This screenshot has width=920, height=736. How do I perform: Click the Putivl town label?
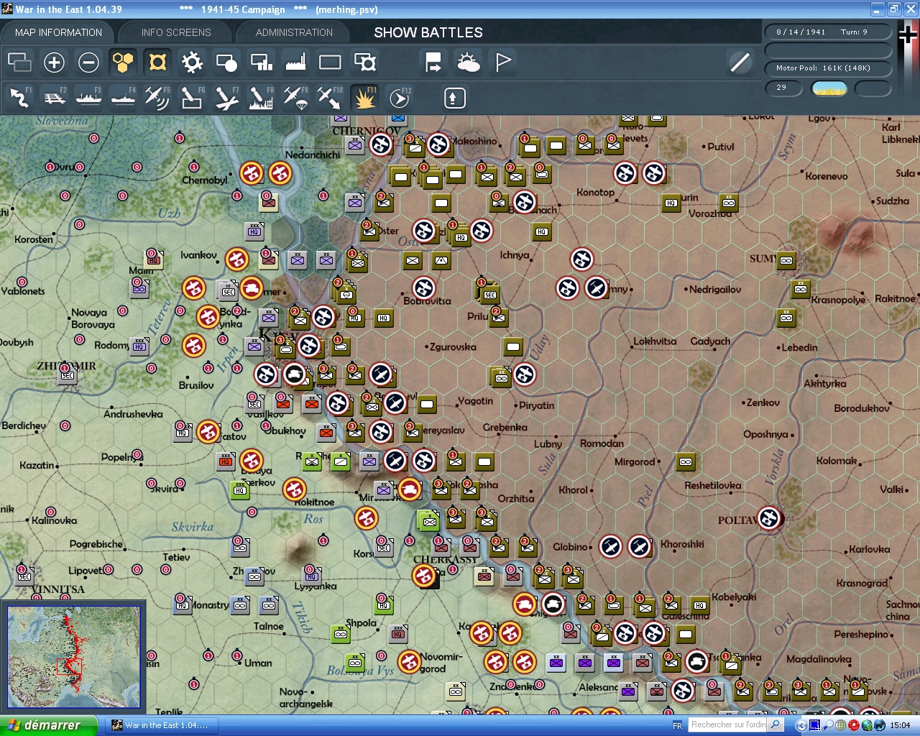click(721, 147)
